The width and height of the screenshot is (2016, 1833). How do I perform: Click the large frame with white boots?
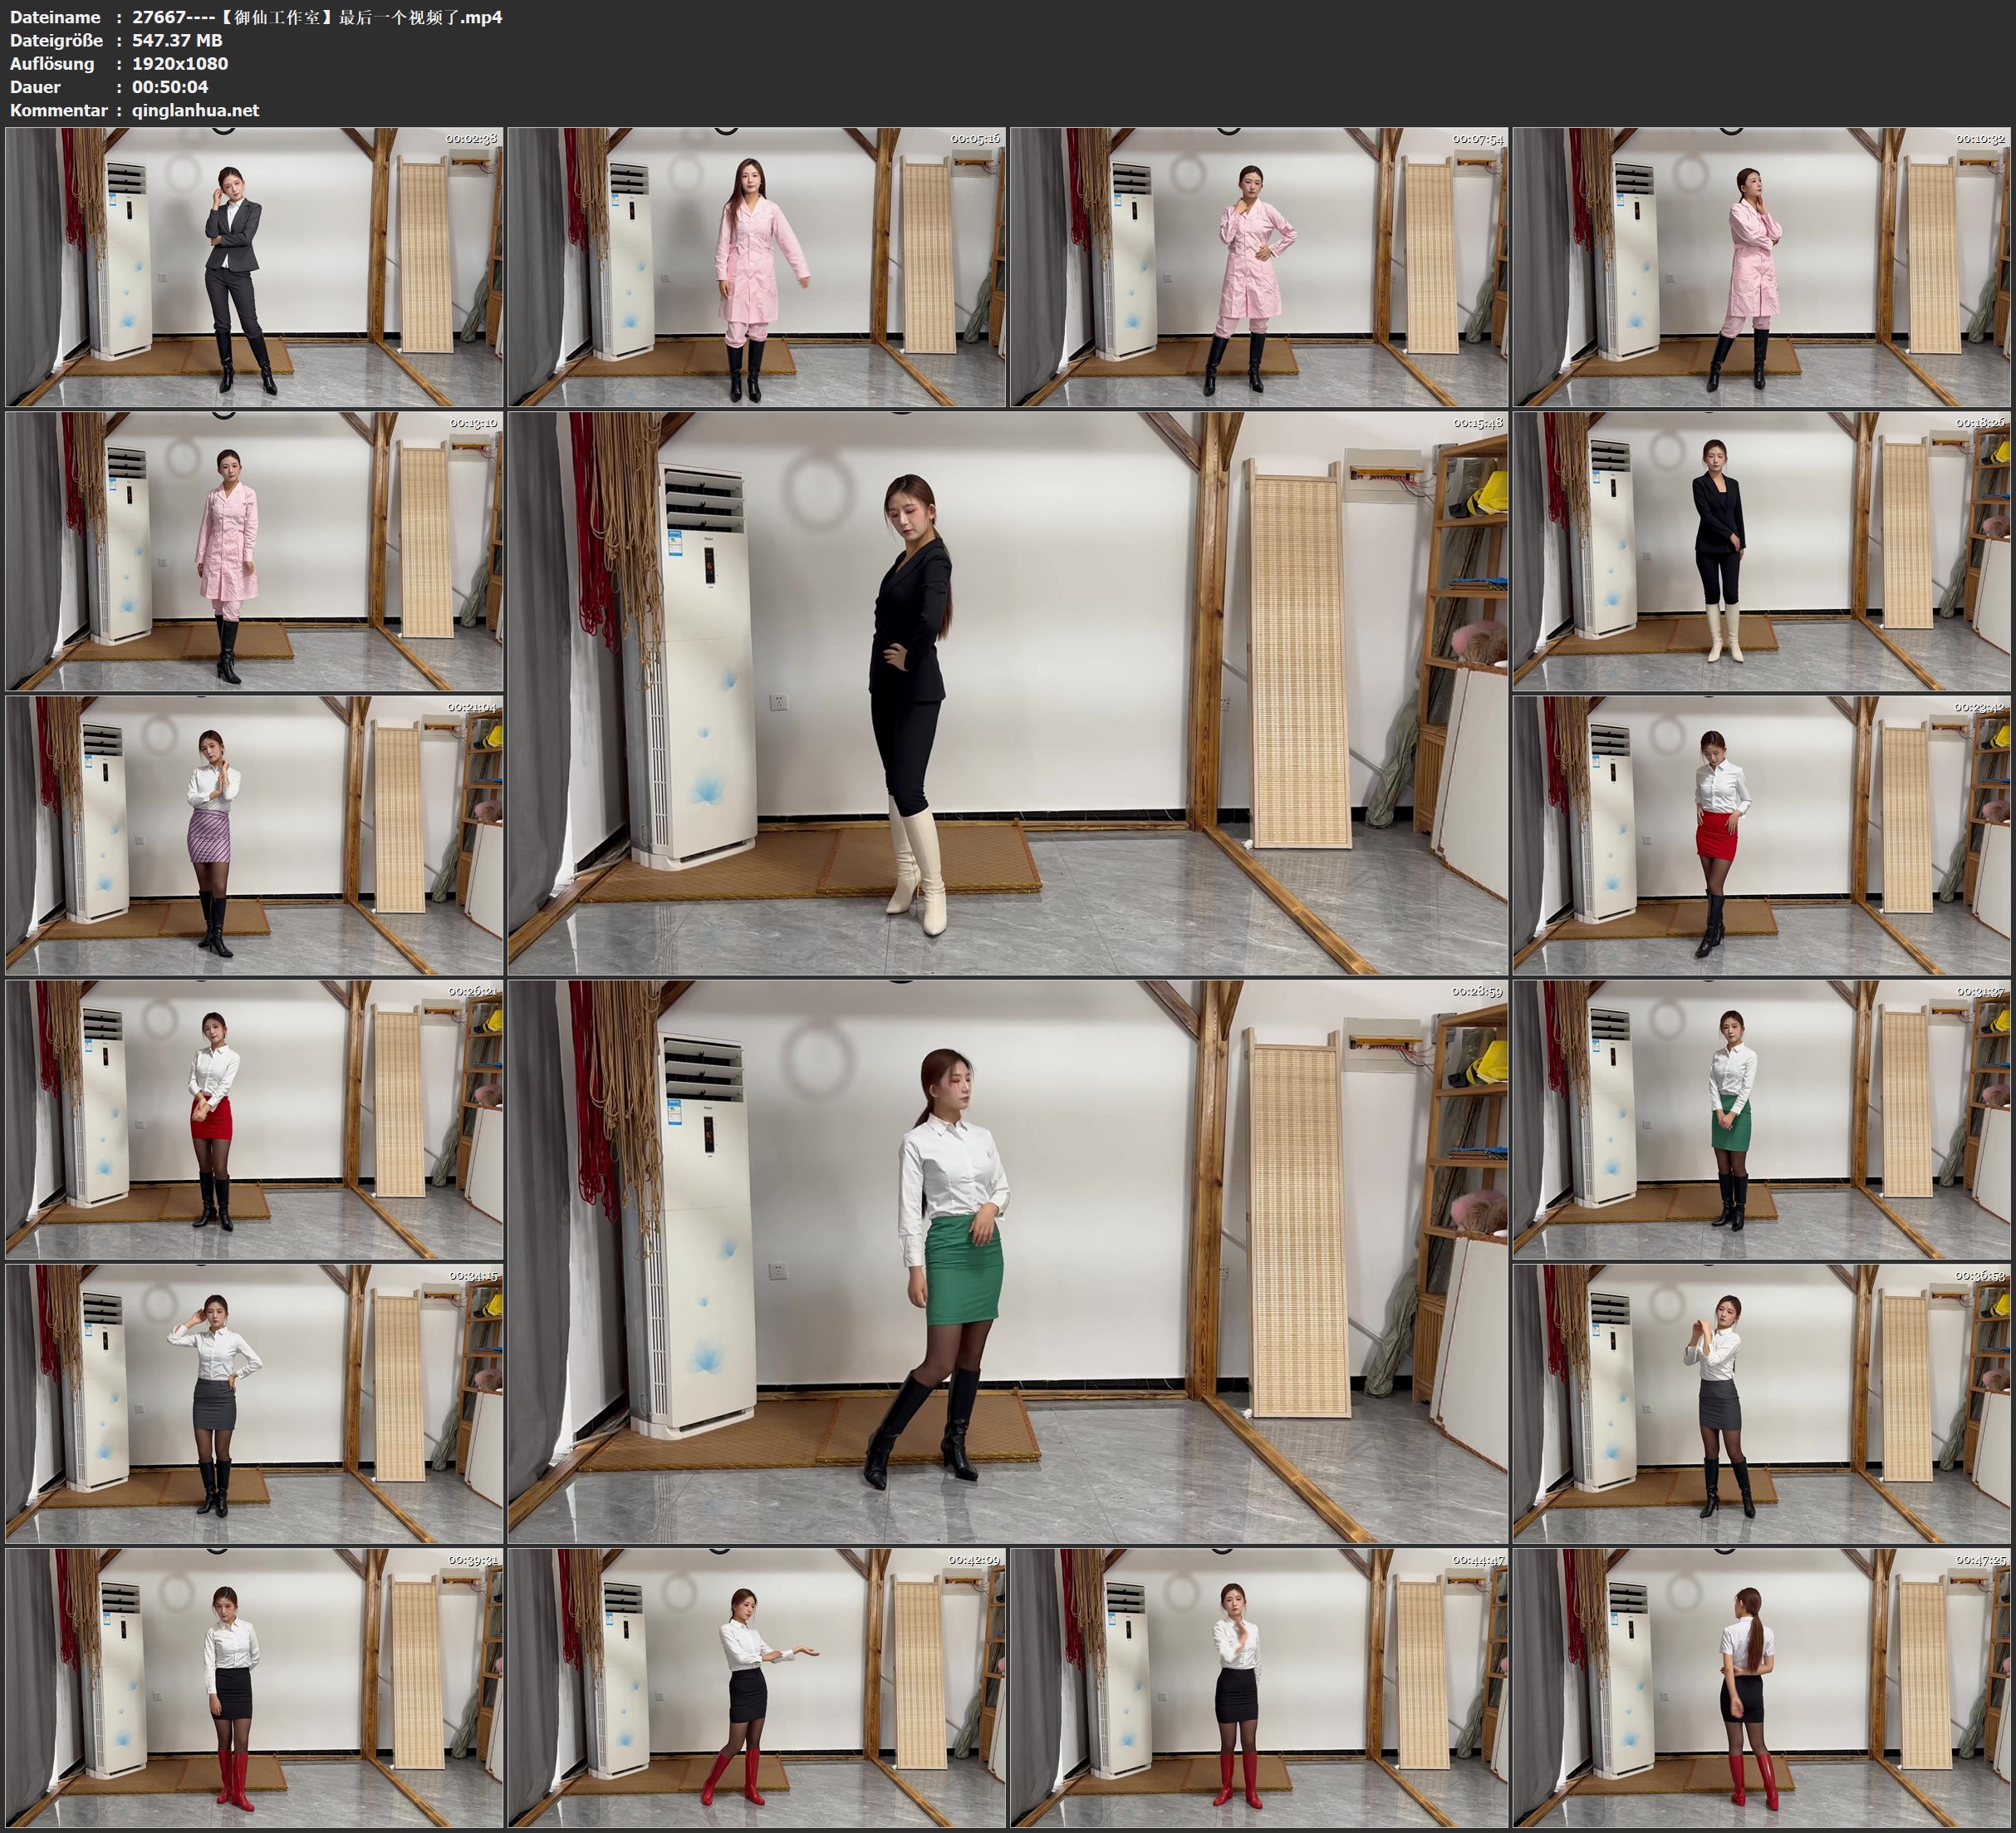click(x=1007, y=693)
